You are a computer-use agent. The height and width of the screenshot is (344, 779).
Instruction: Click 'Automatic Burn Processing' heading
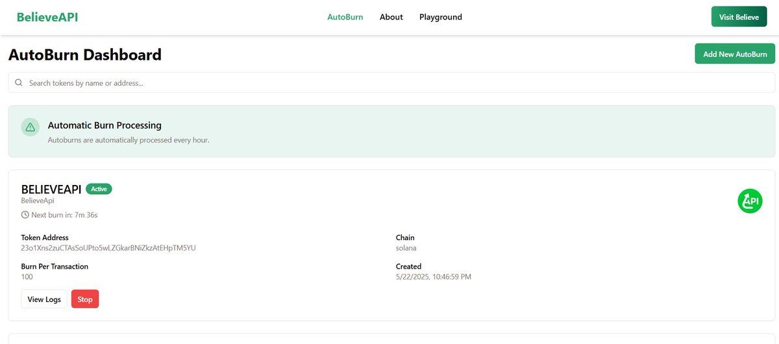click(105, 125)
